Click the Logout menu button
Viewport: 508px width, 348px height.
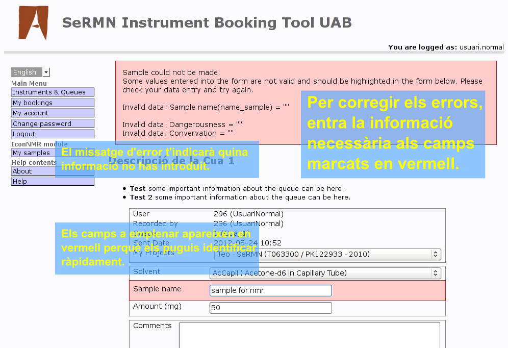(x=53, y=134)
